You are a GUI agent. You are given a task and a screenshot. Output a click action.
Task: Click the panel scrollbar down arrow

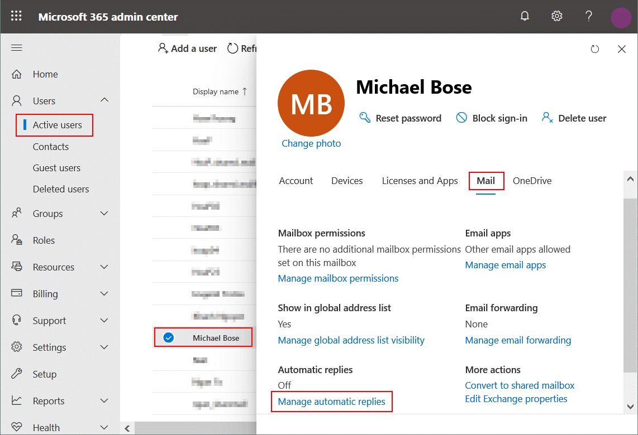(630, 407)
